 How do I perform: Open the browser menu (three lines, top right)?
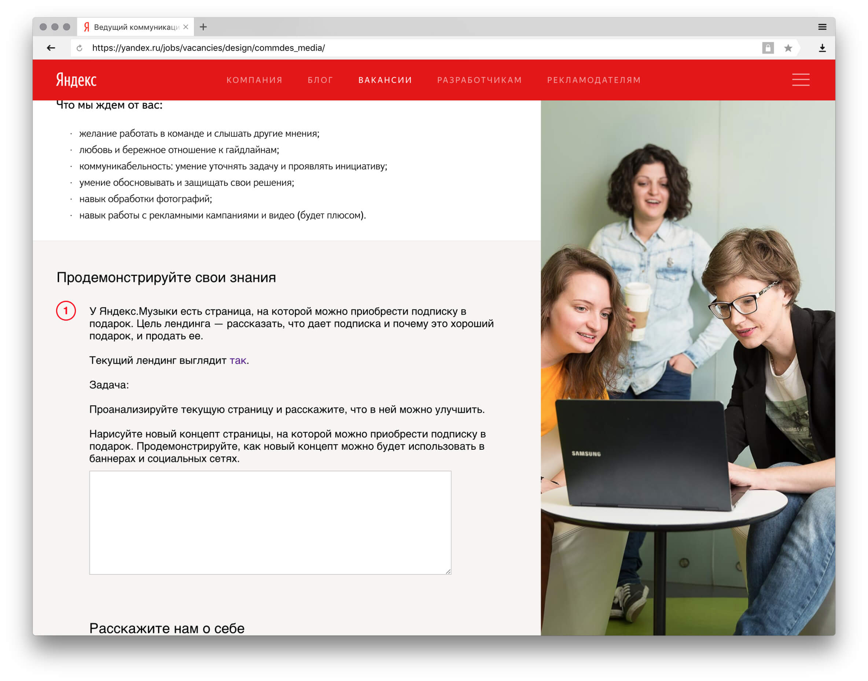pyautogui.click(x=822, y=27)
